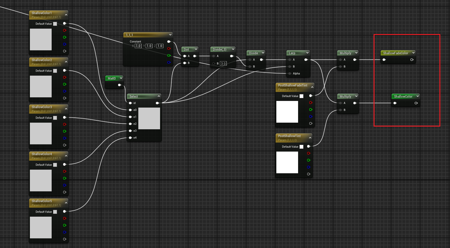Image resolution: width=450 pixels, height=248 pixels.
Task: Expand the Lerp node chevron
Action: (x=307, y=53)
